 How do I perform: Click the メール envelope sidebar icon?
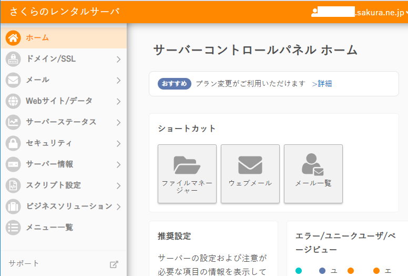[x=13, y=80]
